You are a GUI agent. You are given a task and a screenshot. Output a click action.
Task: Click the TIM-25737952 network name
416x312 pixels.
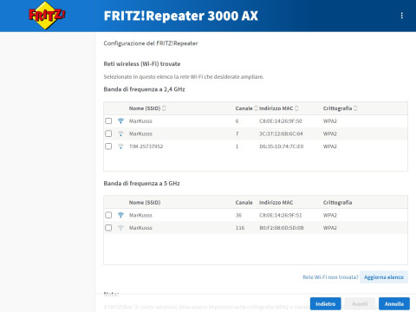tap(146, 146)
